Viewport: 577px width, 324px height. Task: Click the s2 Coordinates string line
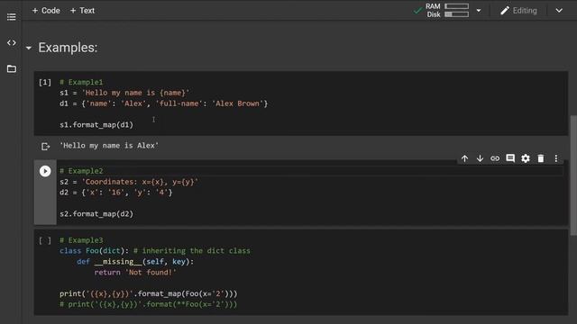click(x=129, y=182)
